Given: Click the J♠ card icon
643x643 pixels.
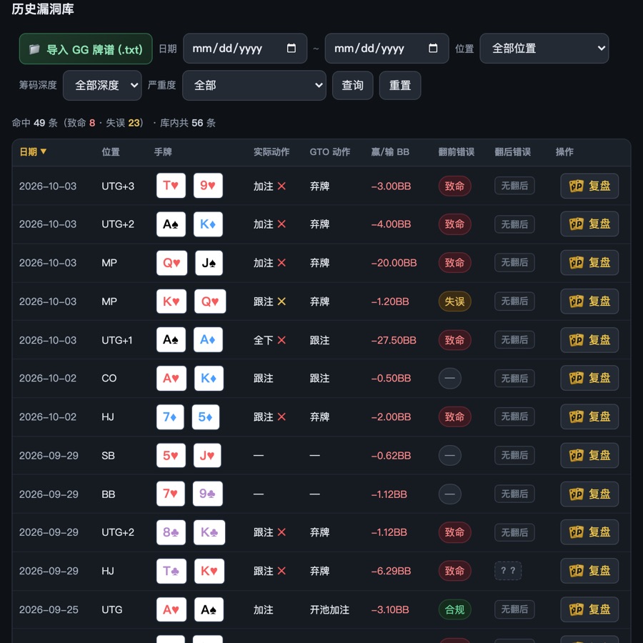Looking at the screenshot, I should pos(209,262).
